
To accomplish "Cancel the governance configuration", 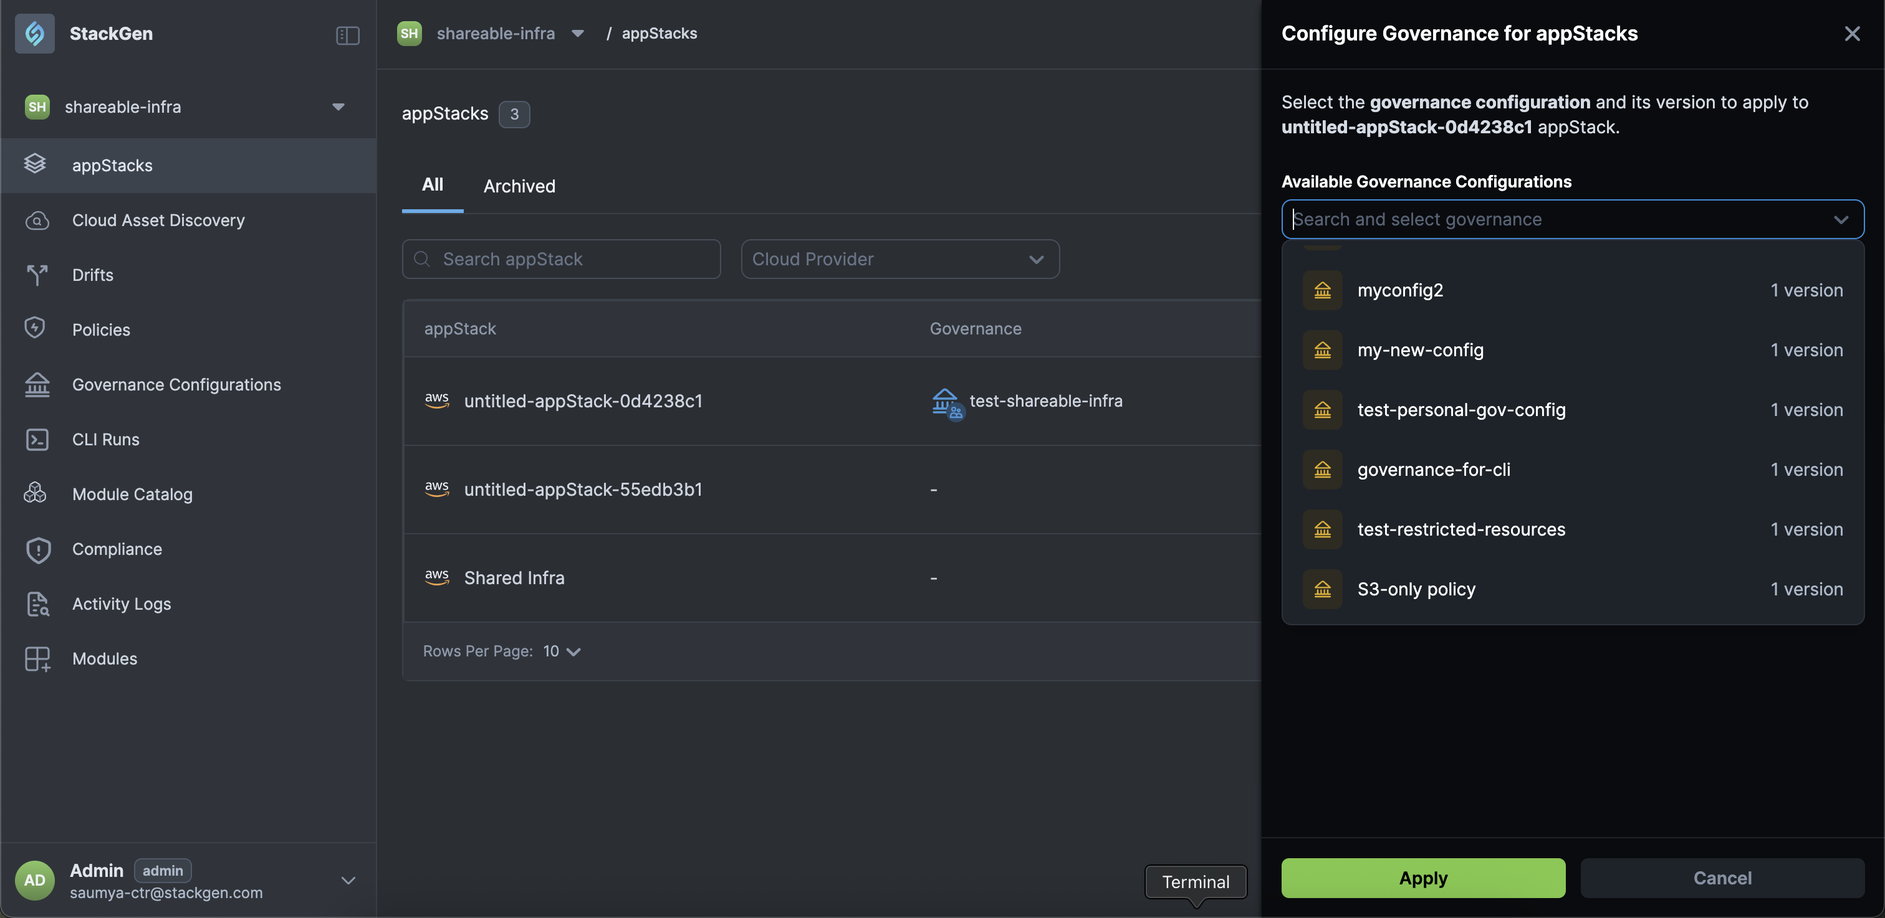I will [x=1722, y=878].
